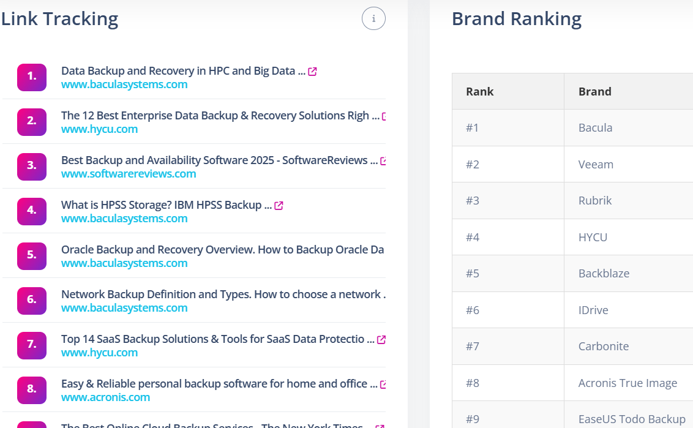
Task: Select rank badge number 3 in Link Tracking
Action: click(32, 167)
